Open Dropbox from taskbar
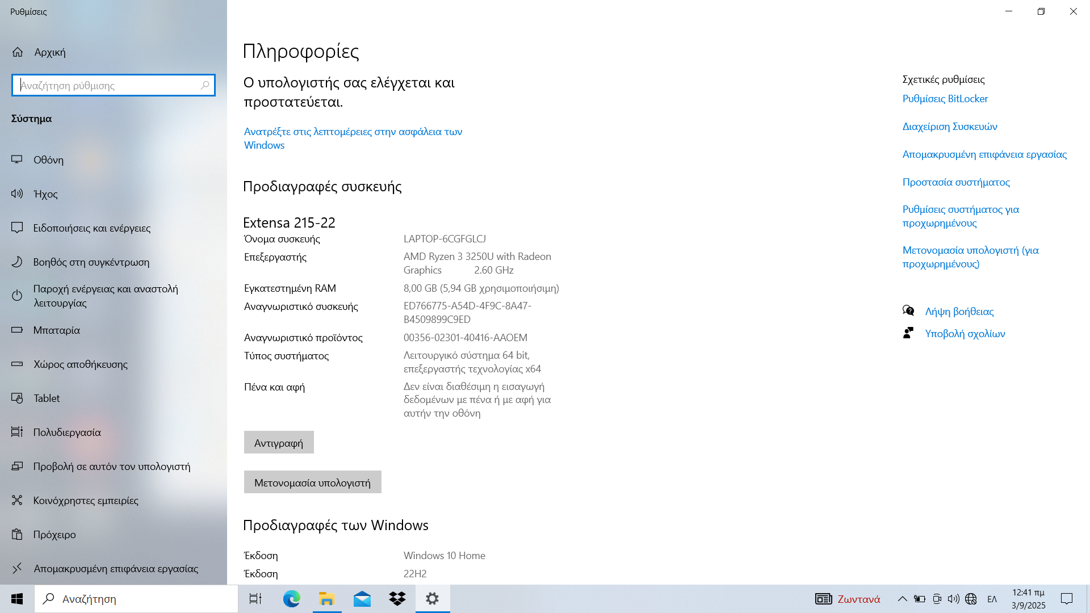The image size is (1090, 613). [397, 599]
